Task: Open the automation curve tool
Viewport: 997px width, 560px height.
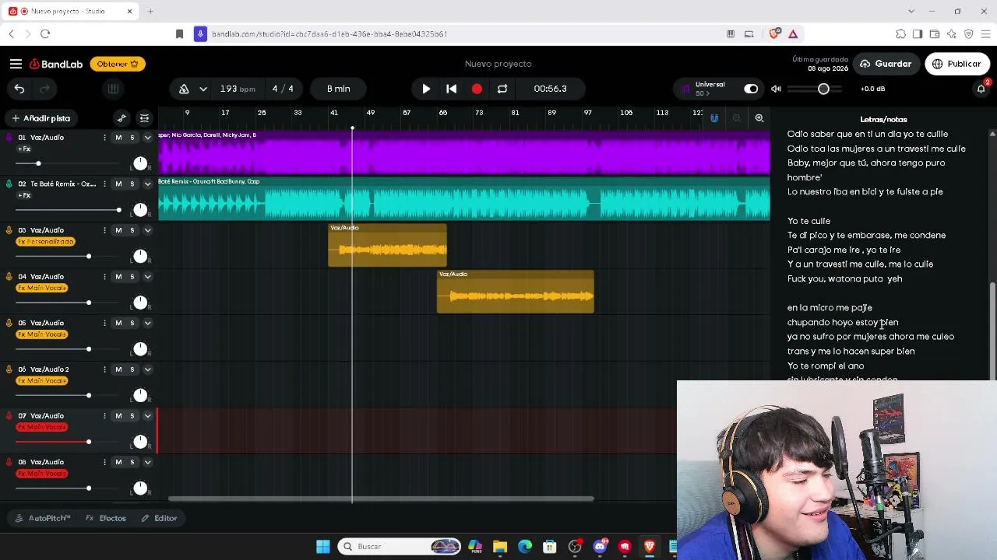Action: 122,118
